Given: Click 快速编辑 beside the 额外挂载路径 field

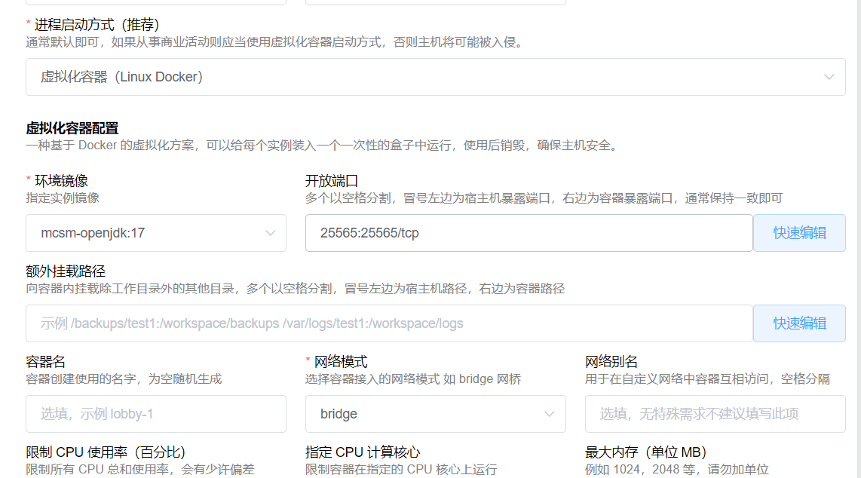Looking at the screenshot, I should pyautogui.click(x=799, y=323).
